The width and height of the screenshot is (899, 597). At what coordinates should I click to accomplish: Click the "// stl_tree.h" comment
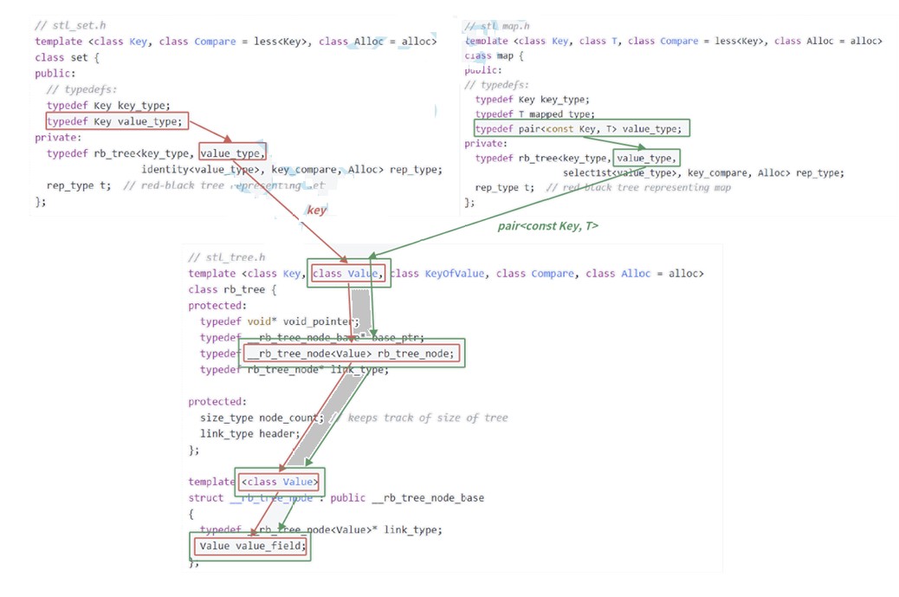coord(226,257)
